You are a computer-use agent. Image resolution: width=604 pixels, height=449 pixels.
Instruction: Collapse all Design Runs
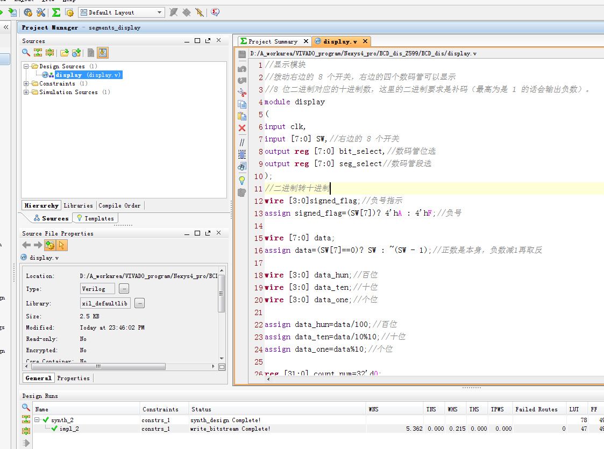click(26, 419)
